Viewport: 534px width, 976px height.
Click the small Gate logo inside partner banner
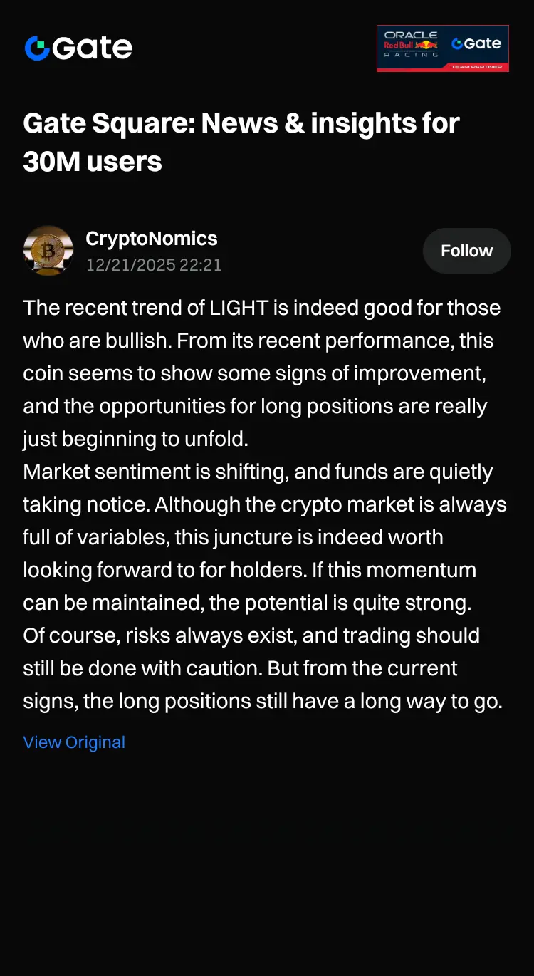pyautogui.click(x=476, y=43)
